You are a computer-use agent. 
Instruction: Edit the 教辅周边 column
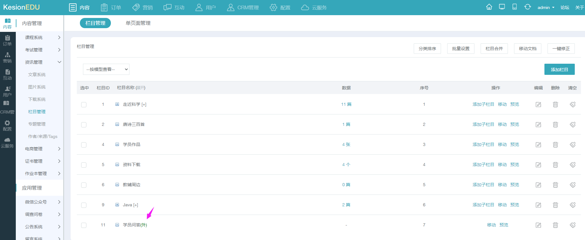click(x=539, y=185)
